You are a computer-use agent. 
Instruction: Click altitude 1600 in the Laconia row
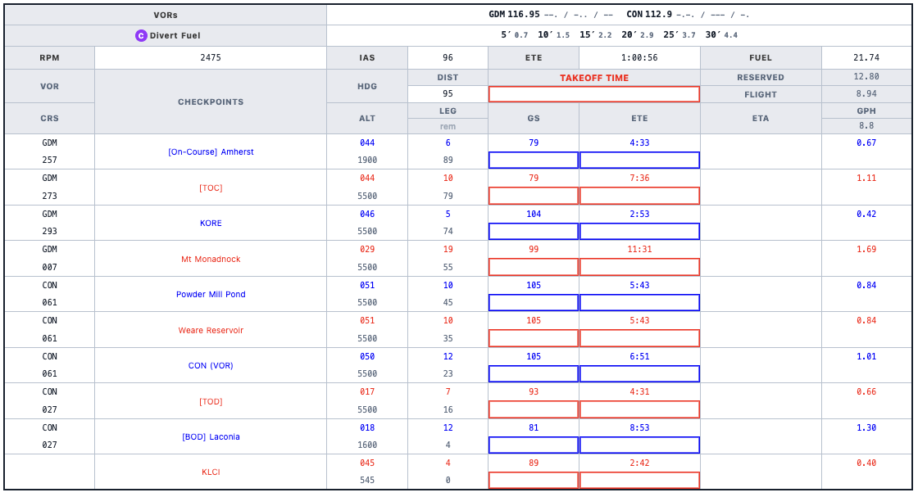click(367, 445)
